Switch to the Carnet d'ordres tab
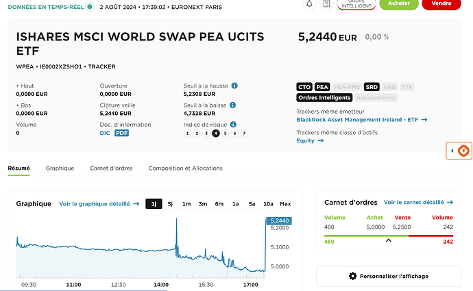Viewport: 473px width, 291px height. 111,168
